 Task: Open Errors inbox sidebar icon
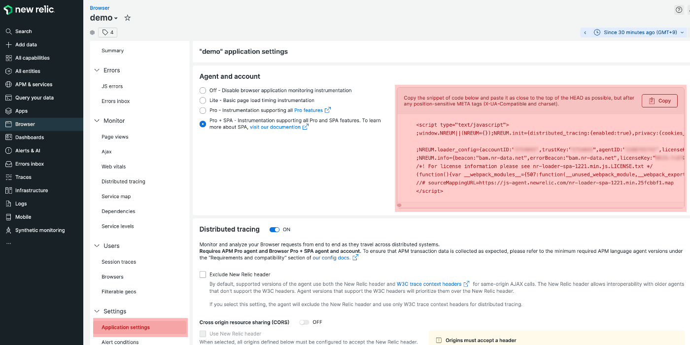coord(8,164)
